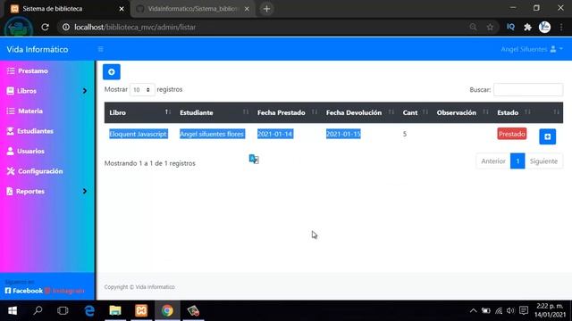Click the loan date 2021-01-14 cell
572x321 pixels.
click(x=275, y=134)
